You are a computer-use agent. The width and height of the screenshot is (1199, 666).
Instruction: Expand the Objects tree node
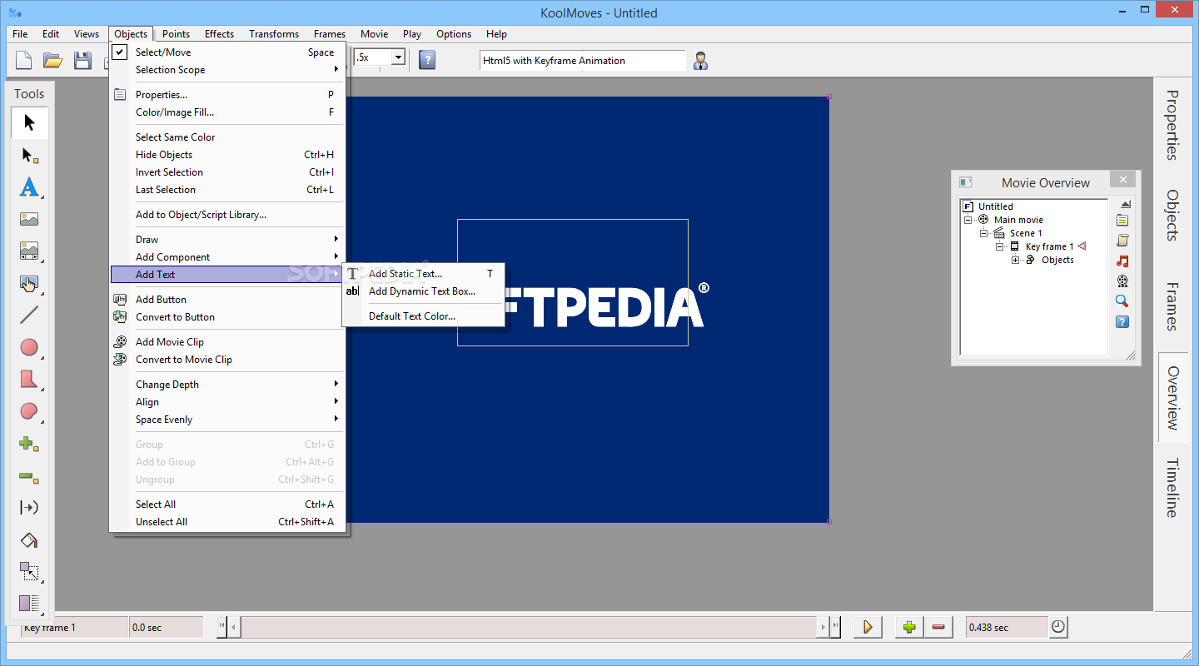[1015, 260]
